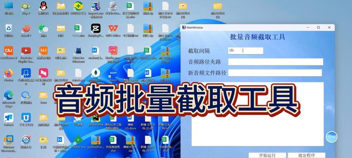Click the 开始运行 start button

[x=267, y=155]
